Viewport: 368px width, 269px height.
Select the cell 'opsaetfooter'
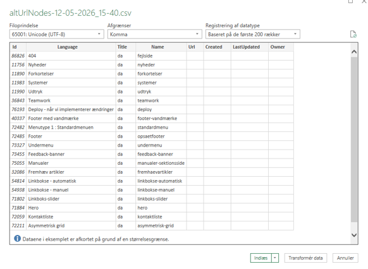tap(161, 136)
